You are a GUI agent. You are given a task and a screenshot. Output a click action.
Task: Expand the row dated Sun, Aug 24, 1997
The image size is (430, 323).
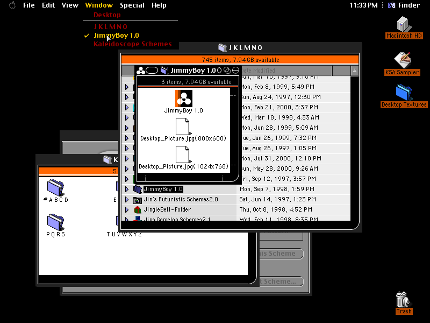coord(127,97)
